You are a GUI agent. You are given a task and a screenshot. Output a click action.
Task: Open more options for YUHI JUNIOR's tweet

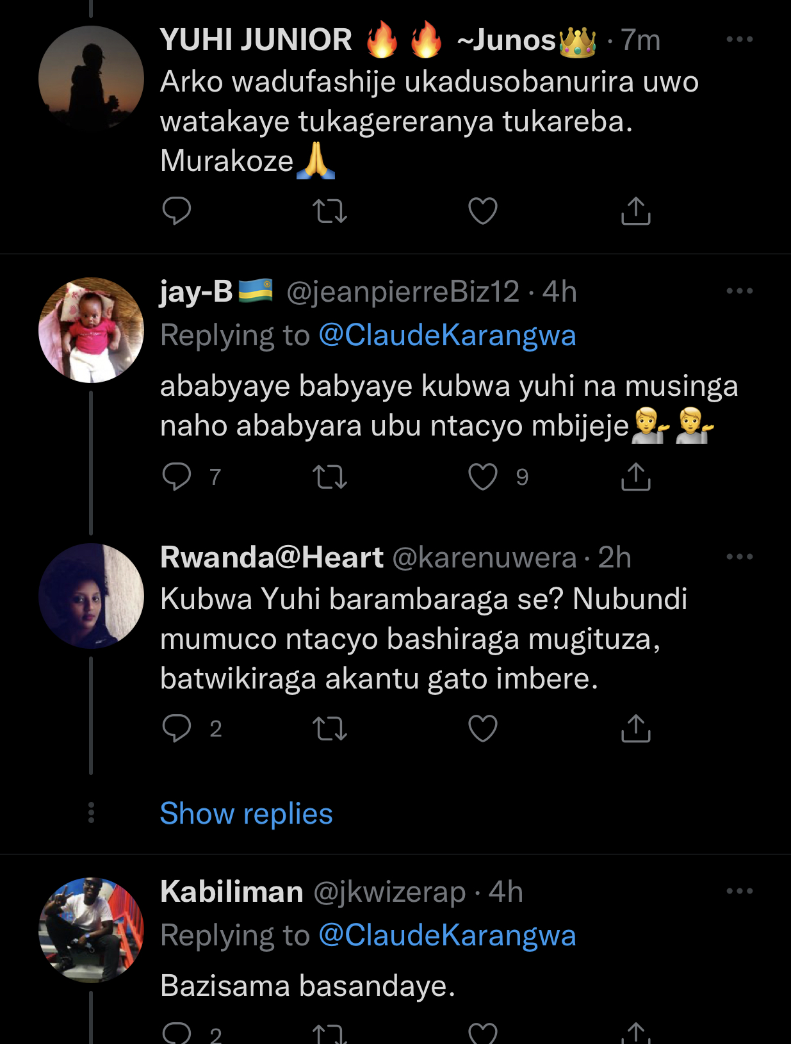click(739, 40)
